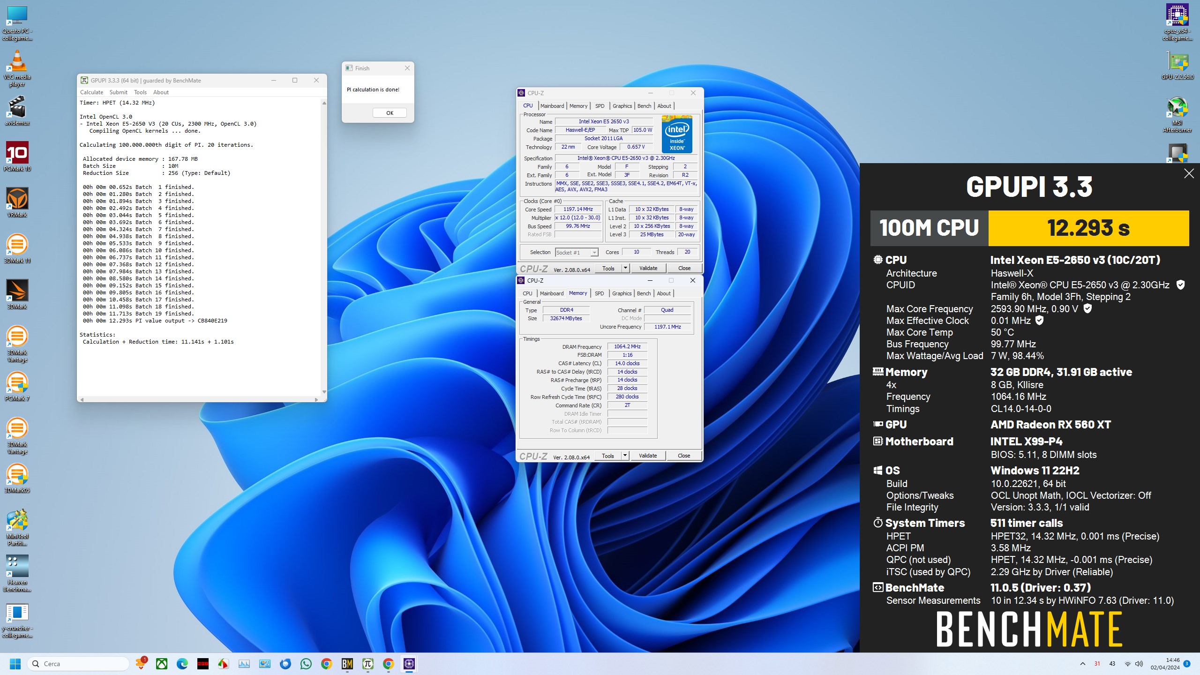Screen dimensions: 1200x675
Task: Expand Tools dropdown arrow in upper CPU-Z window
Action: pyautogui.click(x=625, y=268)
